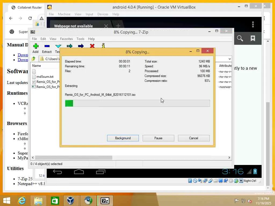
Task: Click the Pause button in copying dialog
Action: (158, 138)
